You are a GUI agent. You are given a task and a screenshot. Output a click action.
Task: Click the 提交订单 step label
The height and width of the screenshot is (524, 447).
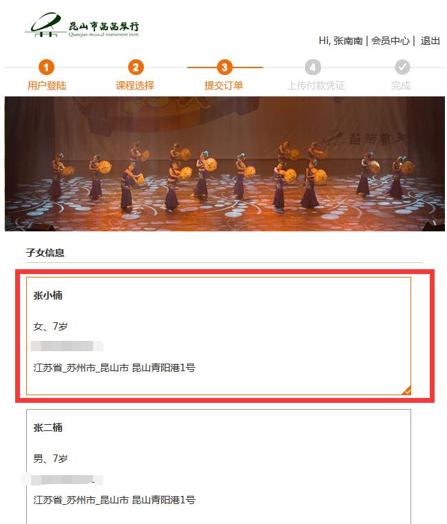click(x=224, y=85)
